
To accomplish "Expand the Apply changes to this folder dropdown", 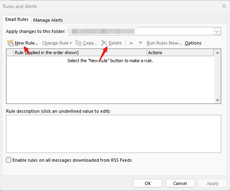I will pos(217,31).
